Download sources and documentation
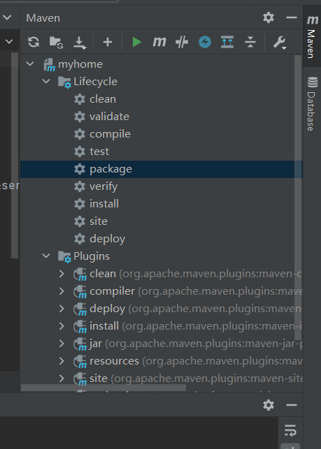The width and height of the screenshot is (321, 449). pyautogui.click(x=80, y=43)
